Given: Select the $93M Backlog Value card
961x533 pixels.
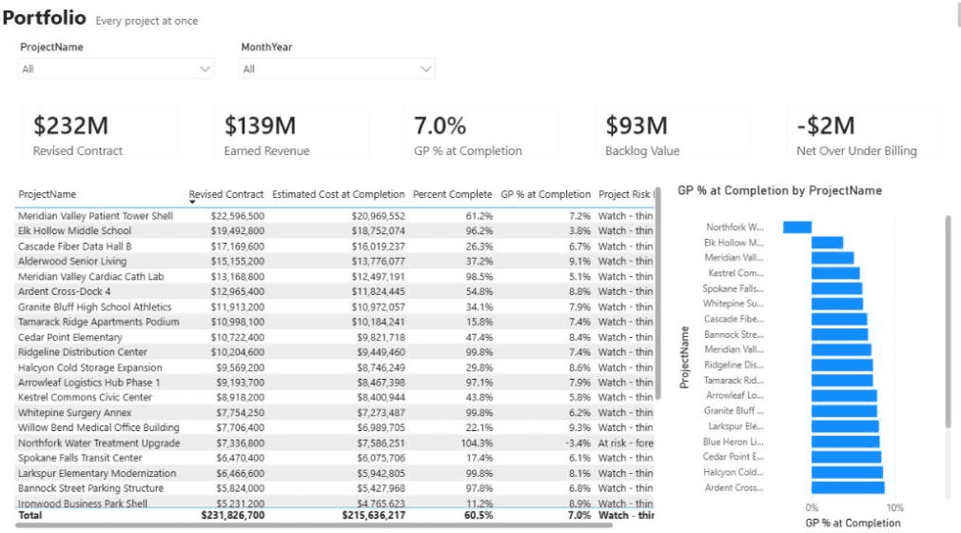Looking at the screenshot, I should (674, 132).
